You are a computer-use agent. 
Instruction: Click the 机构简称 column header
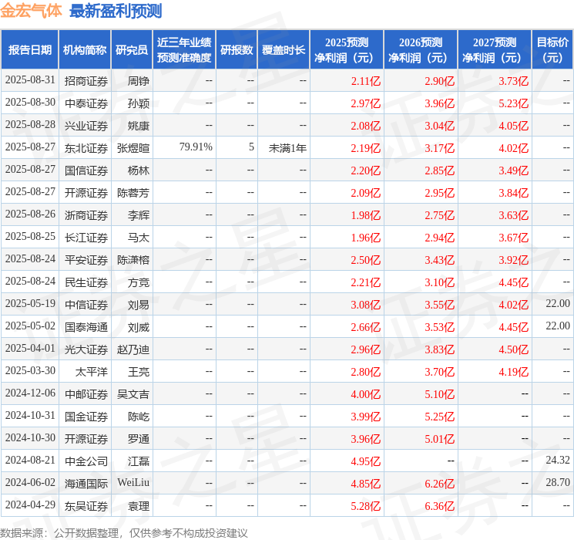(x=85, y=50)
